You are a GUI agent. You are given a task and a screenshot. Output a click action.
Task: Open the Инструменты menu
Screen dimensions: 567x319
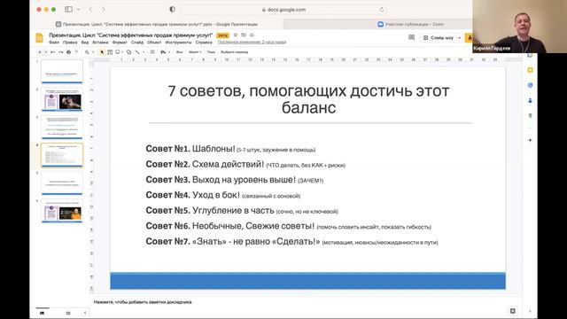tap(178, 43)
